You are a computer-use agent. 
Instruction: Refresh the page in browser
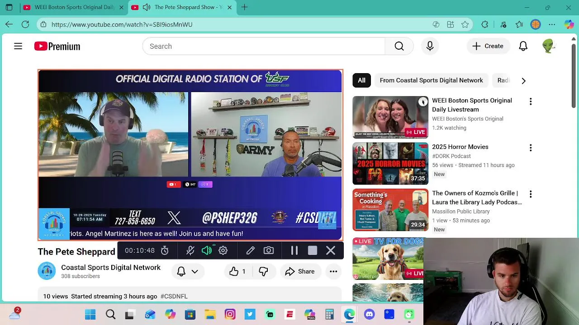tap(25, 24)
